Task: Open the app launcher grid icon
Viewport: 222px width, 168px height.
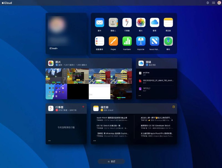Action: [x=213, y=3]
